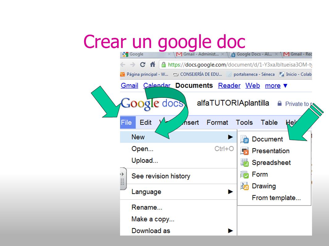Expand the New submenu entry
Image resolution: width=329 pixels, height=246 pixels.
[x=178, y=137]
